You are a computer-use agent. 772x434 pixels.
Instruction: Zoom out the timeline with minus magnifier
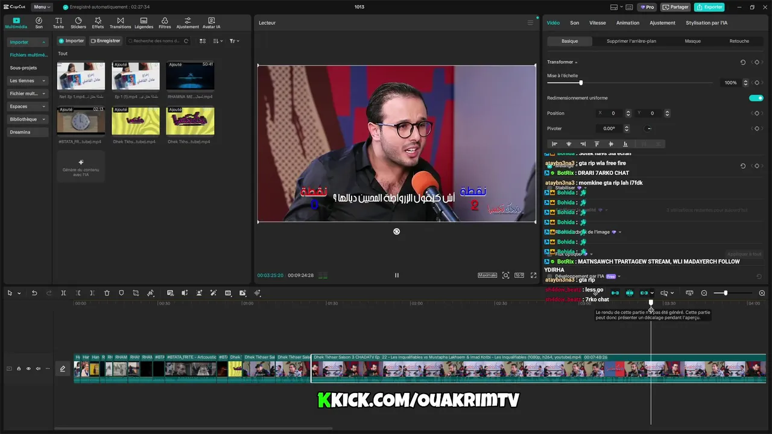[x=704, y=293]
